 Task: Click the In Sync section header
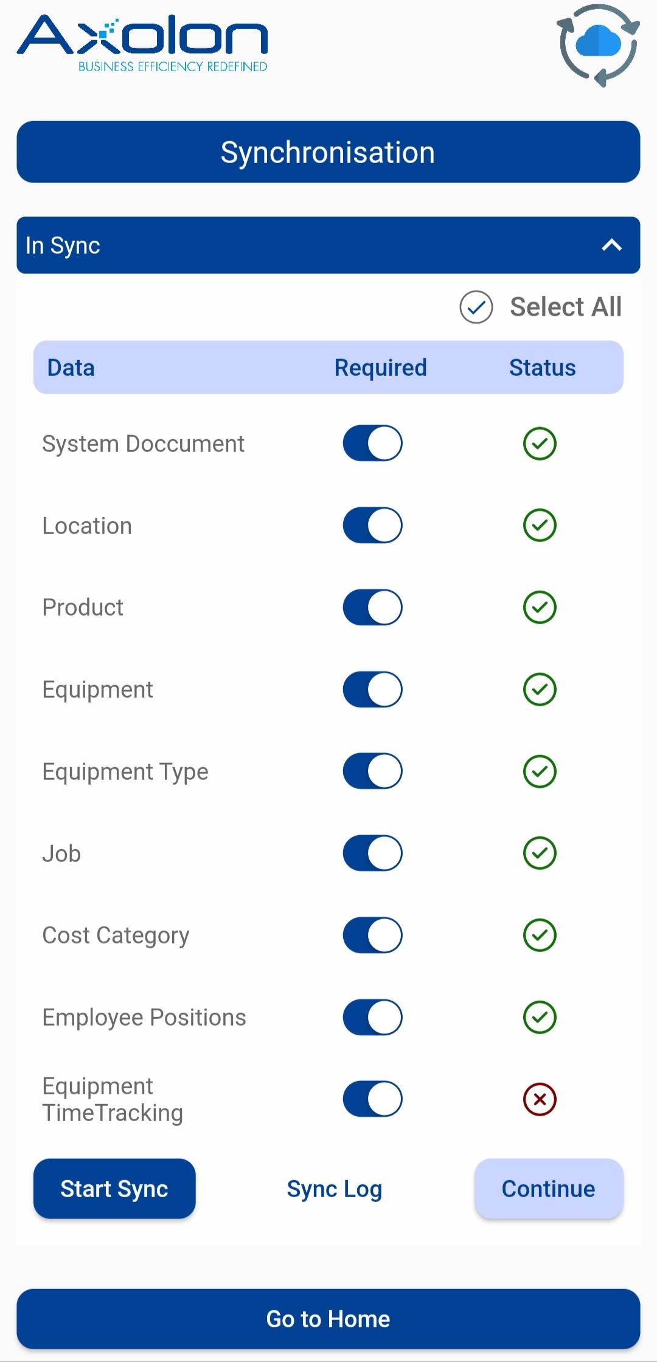tap(328, 245)
